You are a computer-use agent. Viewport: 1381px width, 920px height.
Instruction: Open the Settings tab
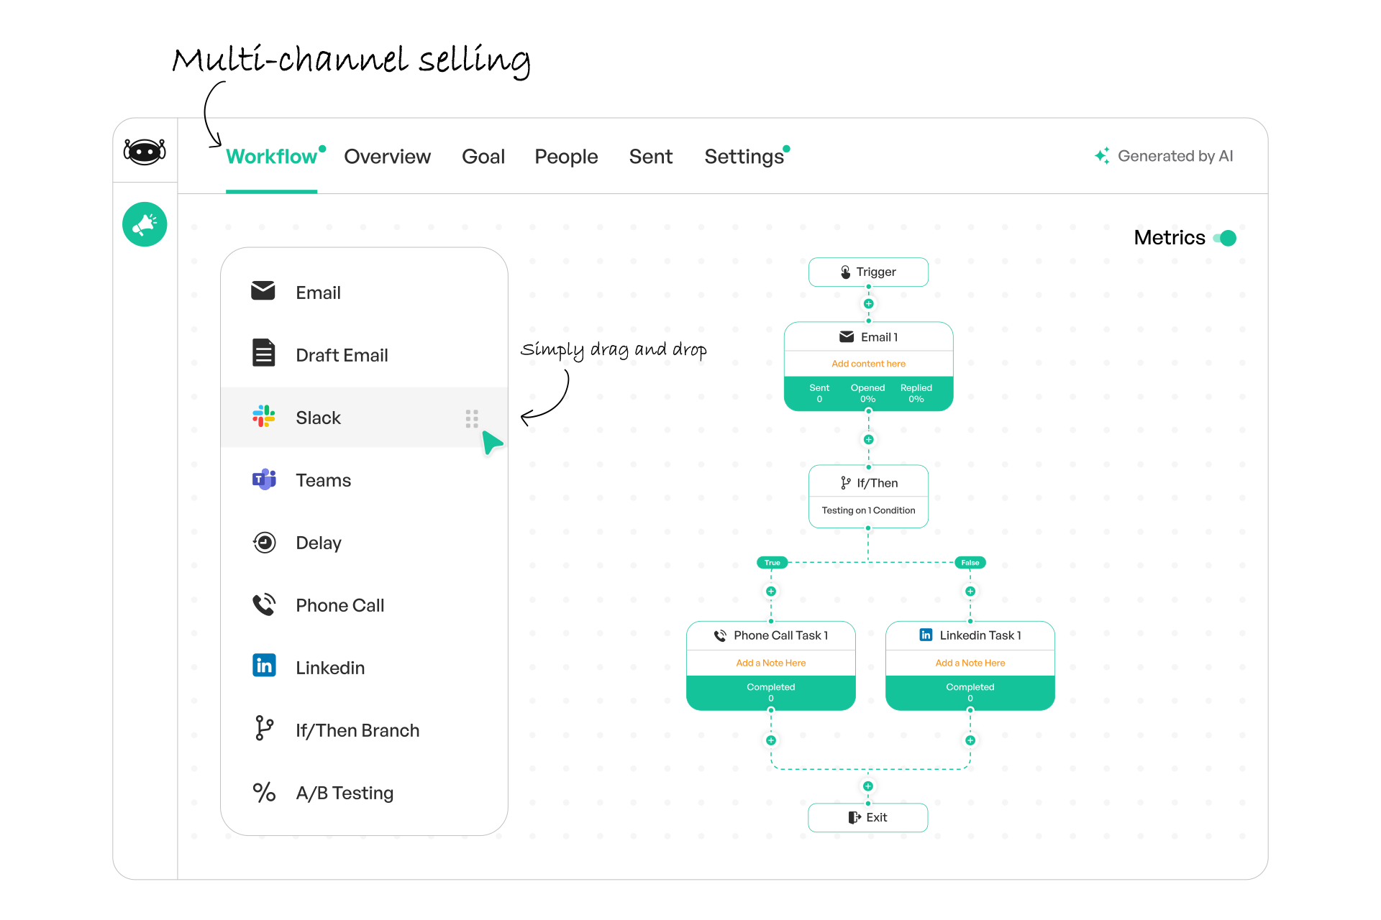(x=744, y=157)
